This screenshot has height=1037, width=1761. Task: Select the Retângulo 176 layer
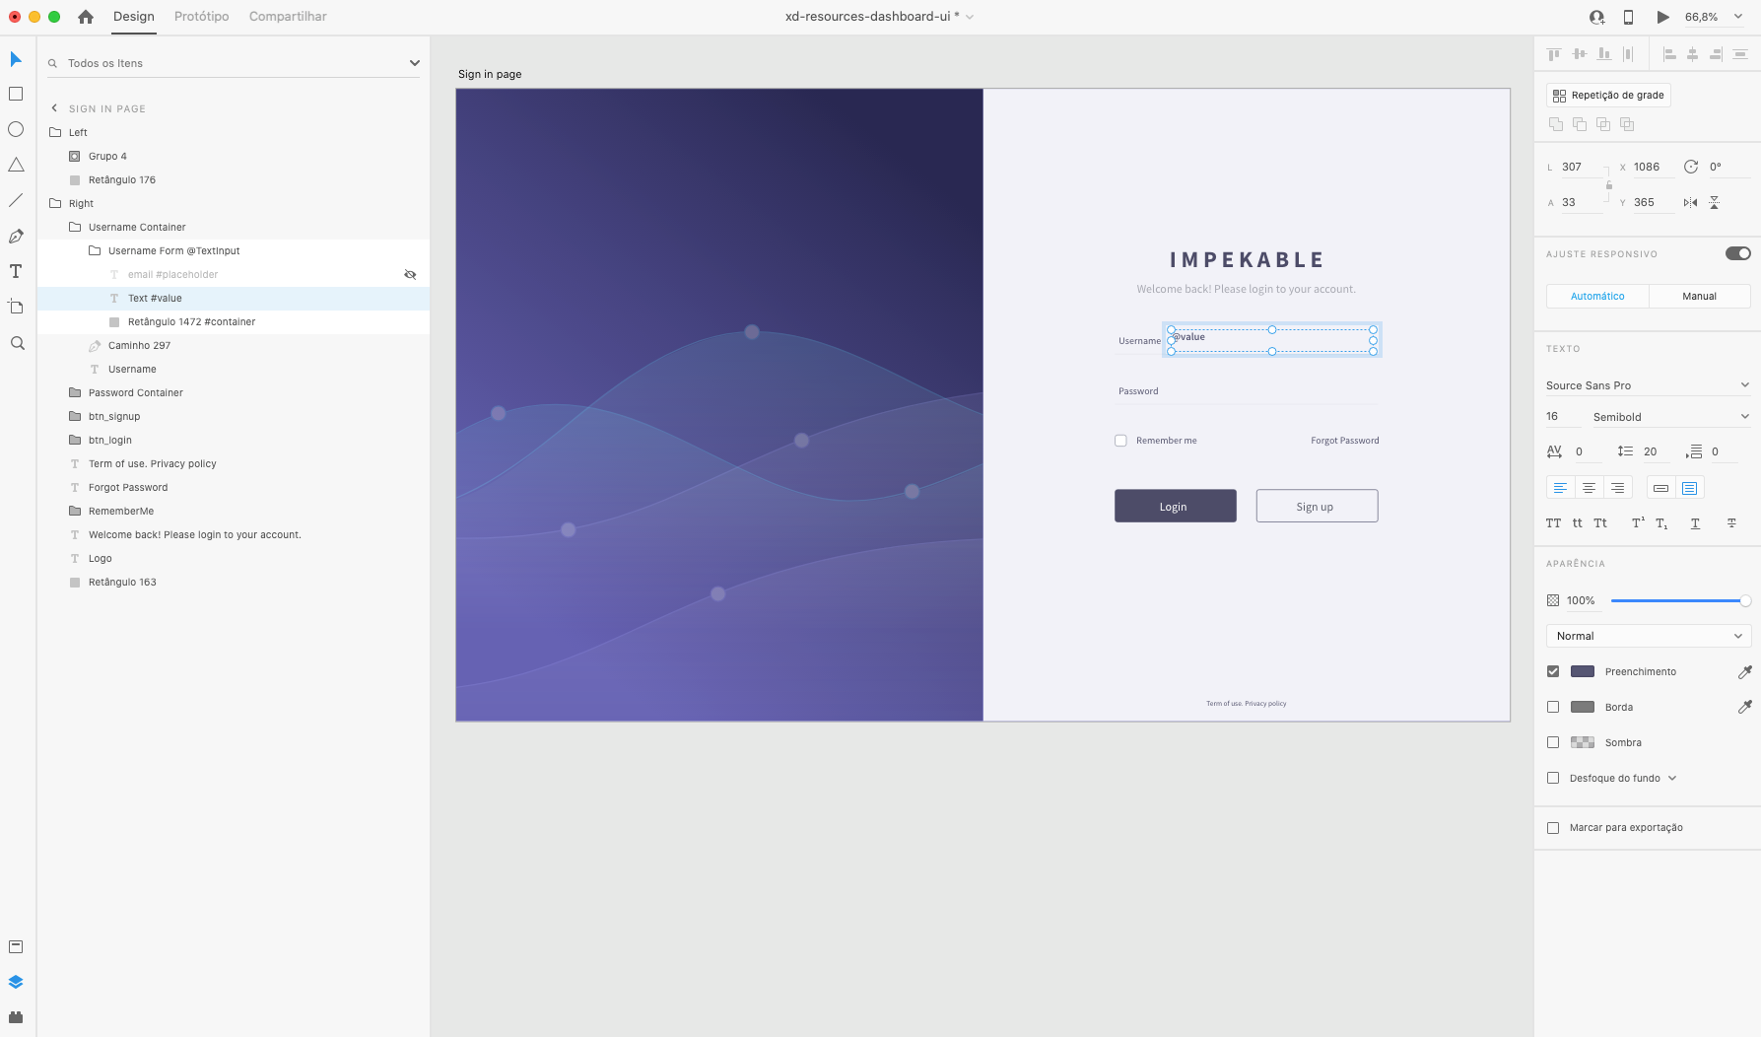pos(234,179)
